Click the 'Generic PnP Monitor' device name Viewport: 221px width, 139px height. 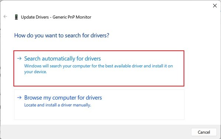click(x=72, y=17)
